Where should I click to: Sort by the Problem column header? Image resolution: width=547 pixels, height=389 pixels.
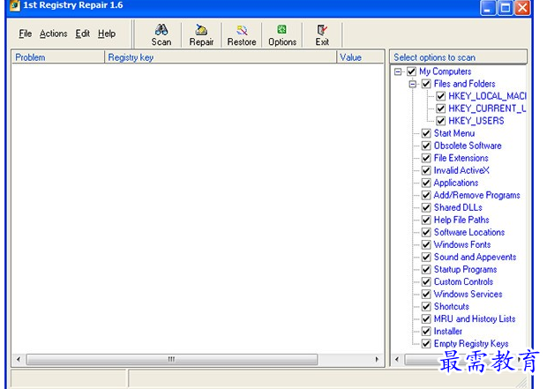pos(58,57)
